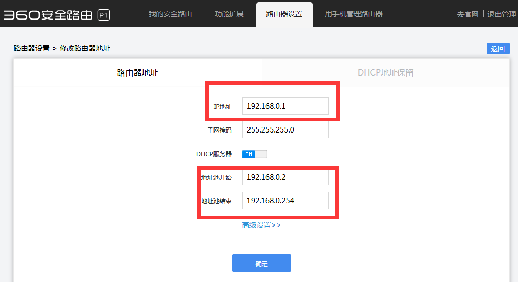Select the 路由器地址 sub-tab

coord(138,73)
